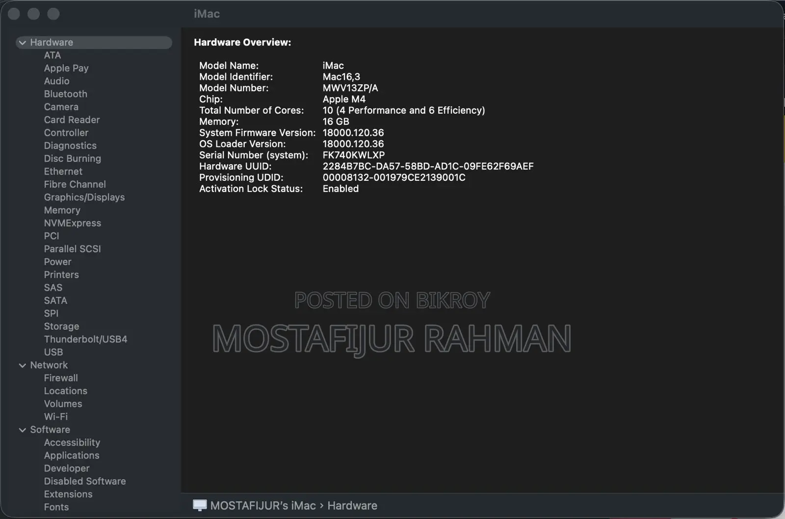Show Wi-Fi network details
The width and height of the screenshot is (785, 519).
tap(56, 417)
